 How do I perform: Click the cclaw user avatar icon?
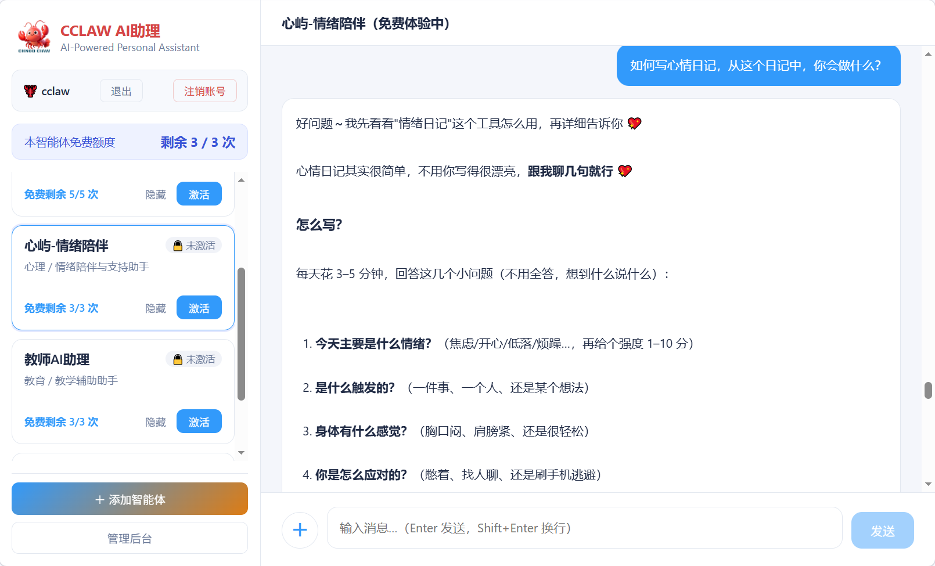tap(30, 91)
